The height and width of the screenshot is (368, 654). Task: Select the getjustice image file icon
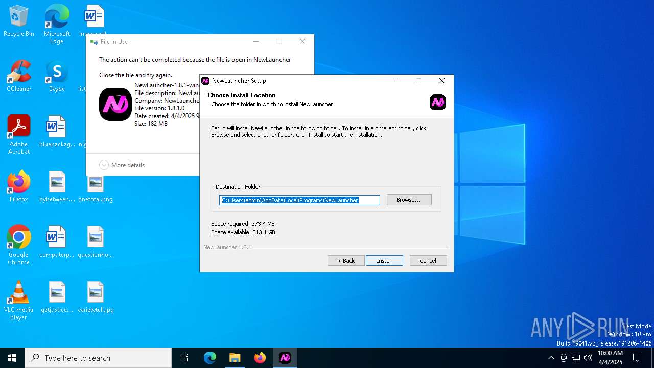click(57, 297)
